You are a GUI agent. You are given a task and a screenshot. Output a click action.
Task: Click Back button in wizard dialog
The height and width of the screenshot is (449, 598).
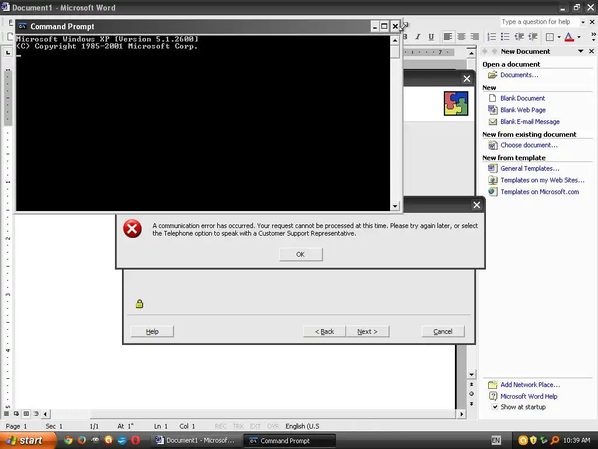click(325, 331)
